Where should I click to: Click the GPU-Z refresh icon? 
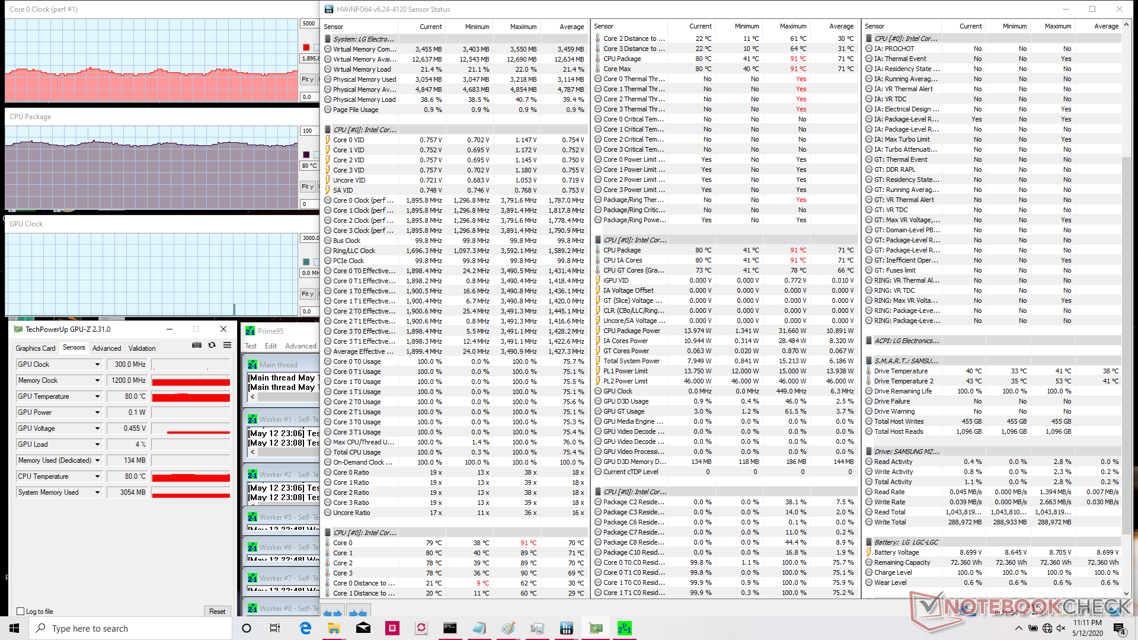212,345
